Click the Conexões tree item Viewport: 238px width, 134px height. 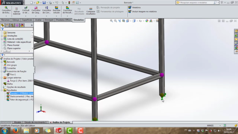tap(11, 68)
